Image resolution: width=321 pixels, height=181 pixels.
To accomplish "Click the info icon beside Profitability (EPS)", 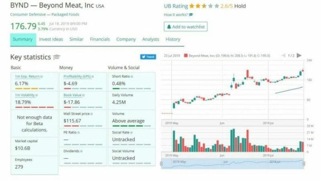I will point(93,77).
